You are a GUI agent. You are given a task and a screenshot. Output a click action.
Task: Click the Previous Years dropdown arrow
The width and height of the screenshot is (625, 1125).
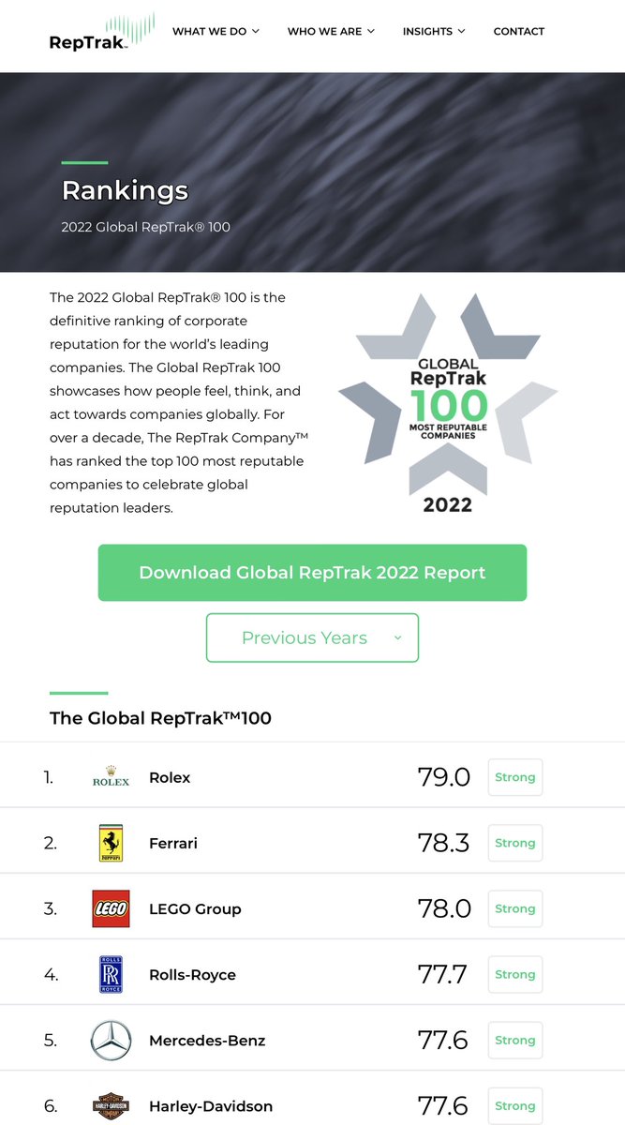click(x=397, y=637)
